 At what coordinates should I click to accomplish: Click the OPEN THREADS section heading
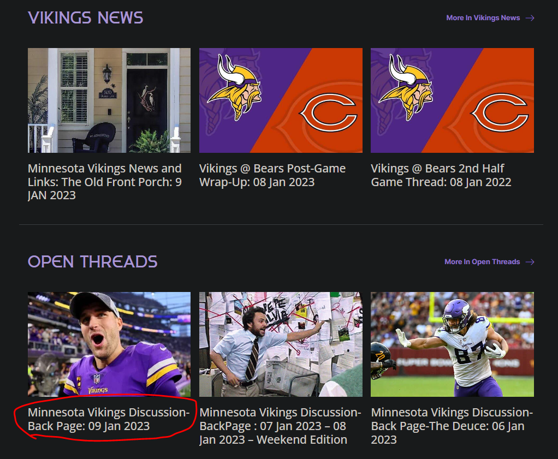point(92,262)
